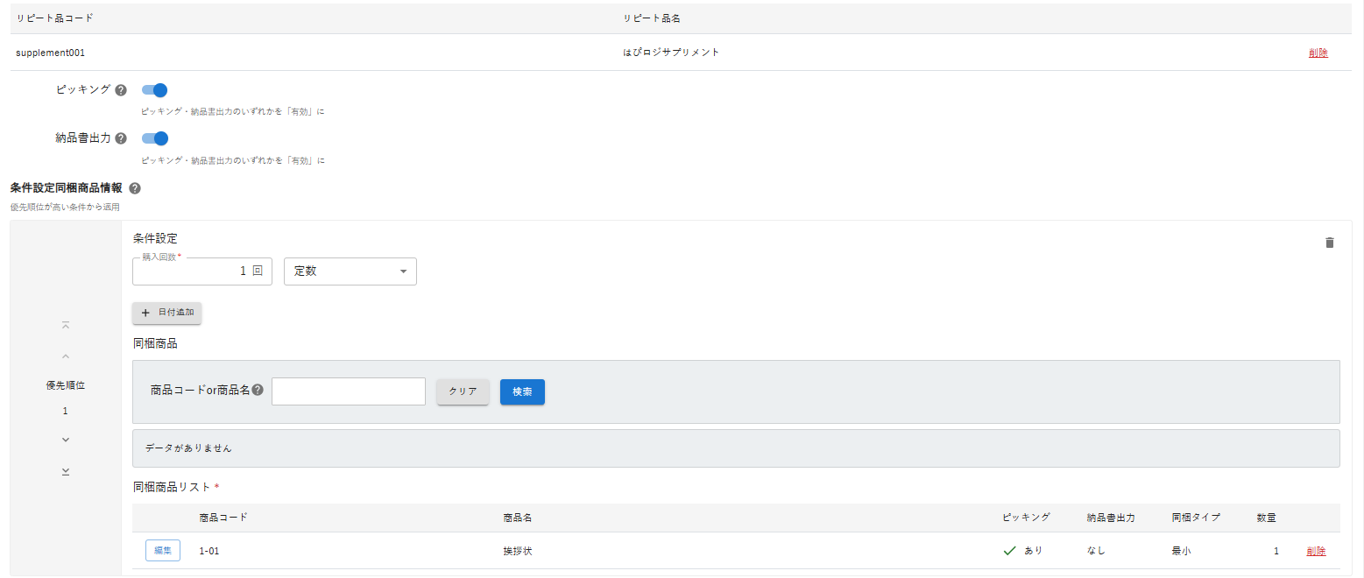Screen dimensions: 1364x578
Task: Open the 定数 dropdown
Action: point(350,271)
